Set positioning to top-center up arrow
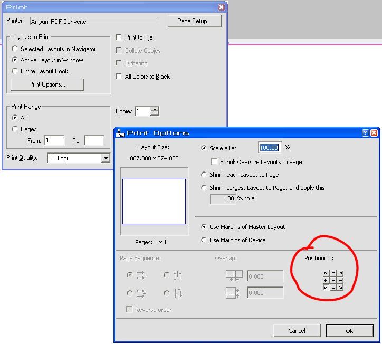This screenshot has height=344, width=382. click(x=333, y=273)
